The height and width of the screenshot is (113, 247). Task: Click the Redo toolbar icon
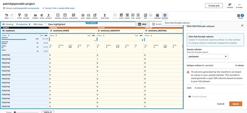click(12, 16)
